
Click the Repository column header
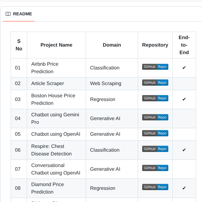click(x=155, y=45)
